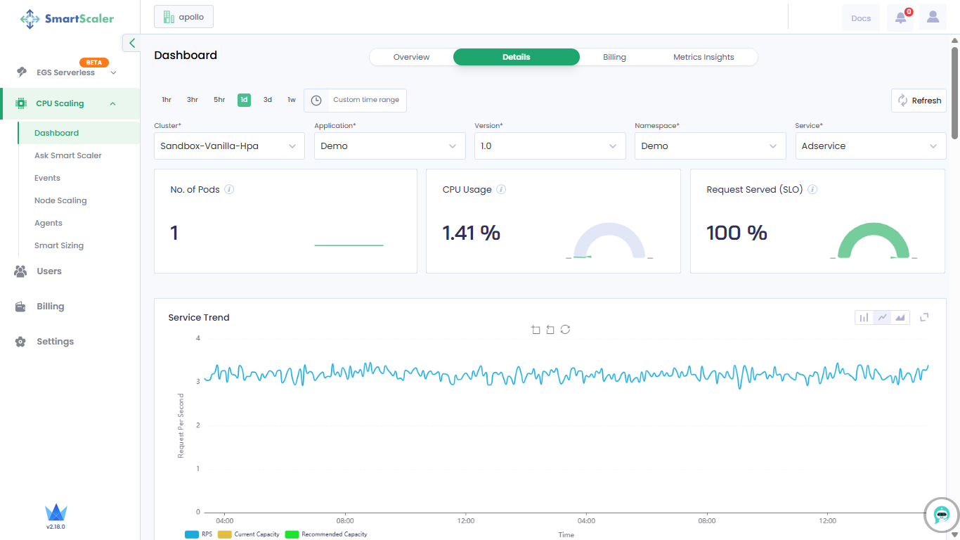Toggle the RPS legend color swatch

[x=191, y=534]
